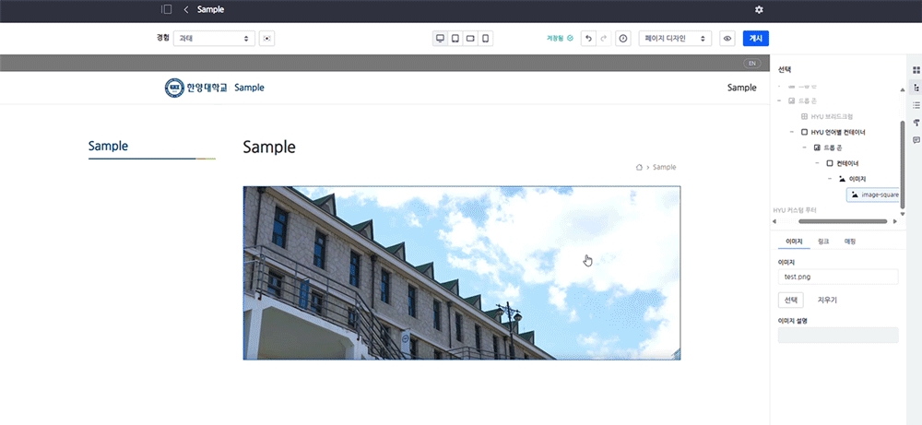Toggle the sidebar panel icon beside the back arrow
The image size is (922, 425).
[166, 9]
